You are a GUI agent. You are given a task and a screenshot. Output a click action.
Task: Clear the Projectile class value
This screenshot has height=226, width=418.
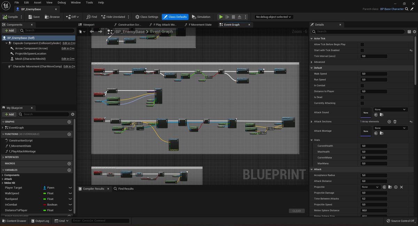(401, 187)
